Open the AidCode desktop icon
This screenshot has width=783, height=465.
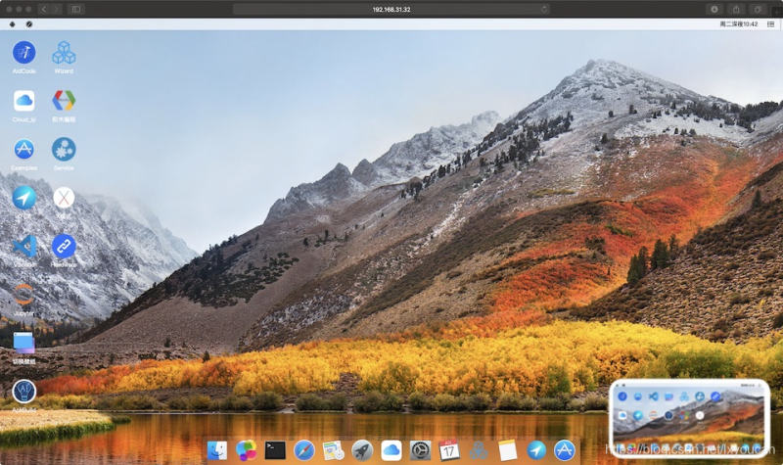click(x=23, y=53)
